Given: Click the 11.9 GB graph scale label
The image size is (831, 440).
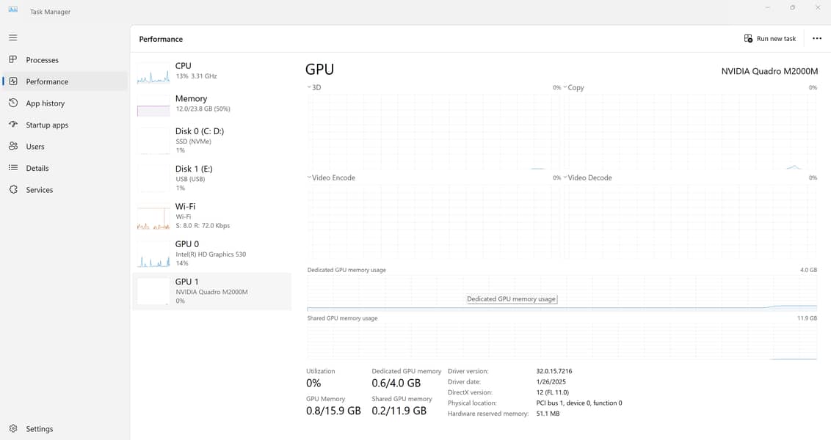Looking at the screenshot, I should tap(807, 318).
